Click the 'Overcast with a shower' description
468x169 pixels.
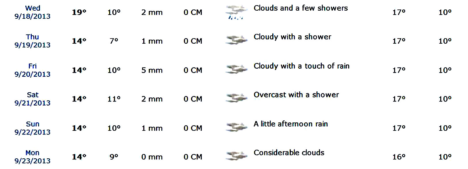tap(296, 95)
